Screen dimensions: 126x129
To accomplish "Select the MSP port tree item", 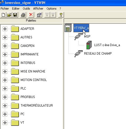I will [x=87, y=37].
